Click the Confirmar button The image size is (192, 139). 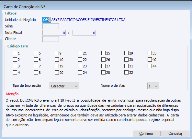(x=147, y=134)
